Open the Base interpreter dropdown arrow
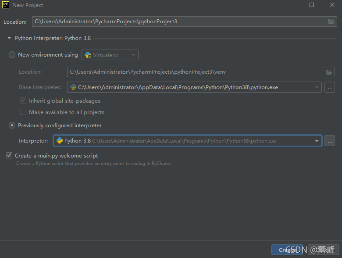 point(317,87)
